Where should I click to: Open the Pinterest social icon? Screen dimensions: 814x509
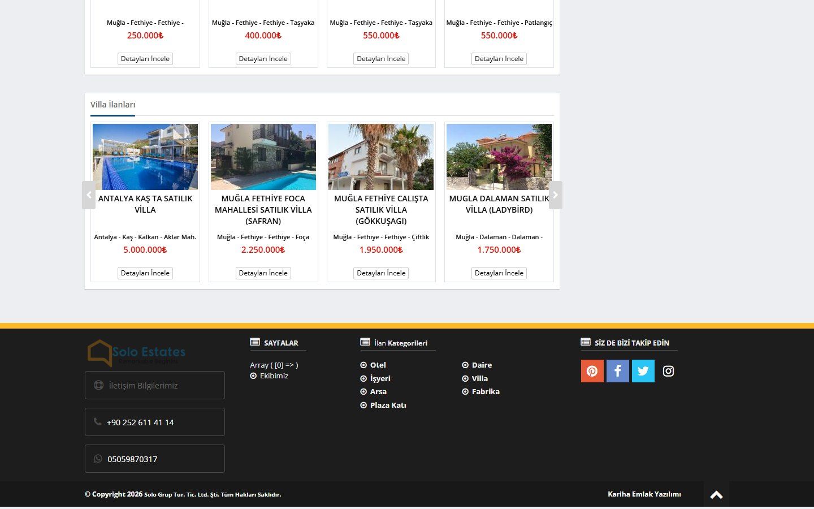[x=592, y=371]
